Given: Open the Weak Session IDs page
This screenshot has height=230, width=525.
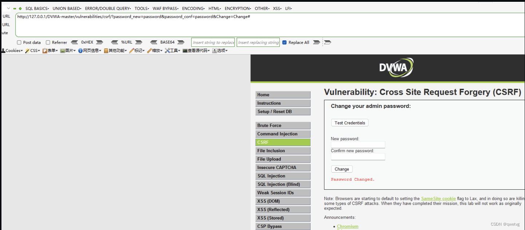Looking at the screenshot, I should tap(283, 193).
